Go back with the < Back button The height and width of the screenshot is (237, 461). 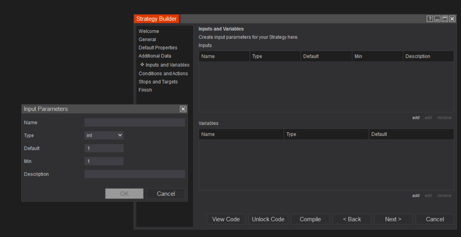tap(352, 219)
